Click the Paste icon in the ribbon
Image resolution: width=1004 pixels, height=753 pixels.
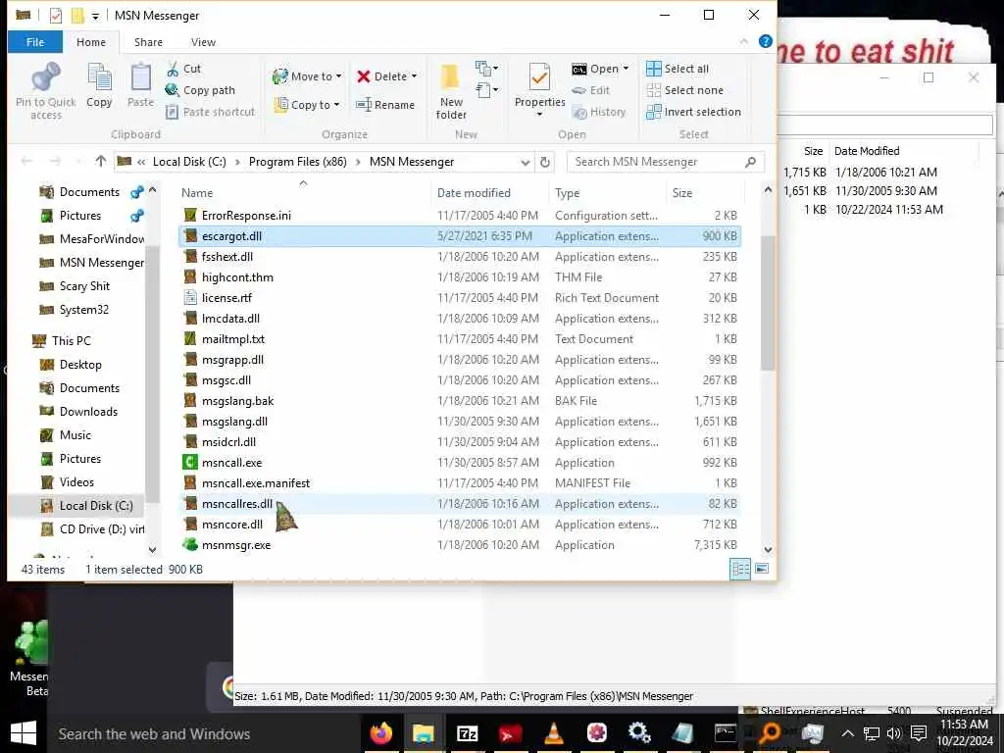[140, 77]
